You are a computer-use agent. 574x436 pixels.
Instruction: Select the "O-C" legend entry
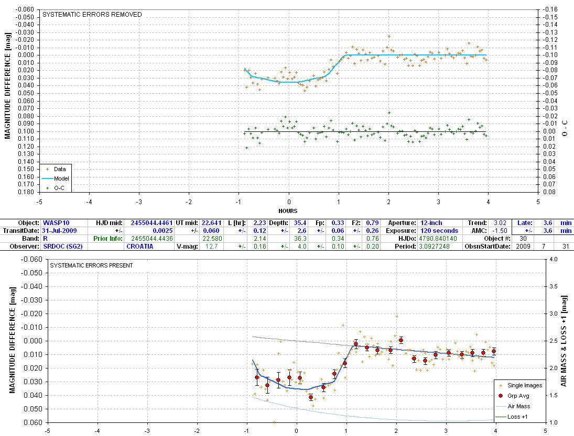click(55, 188)
